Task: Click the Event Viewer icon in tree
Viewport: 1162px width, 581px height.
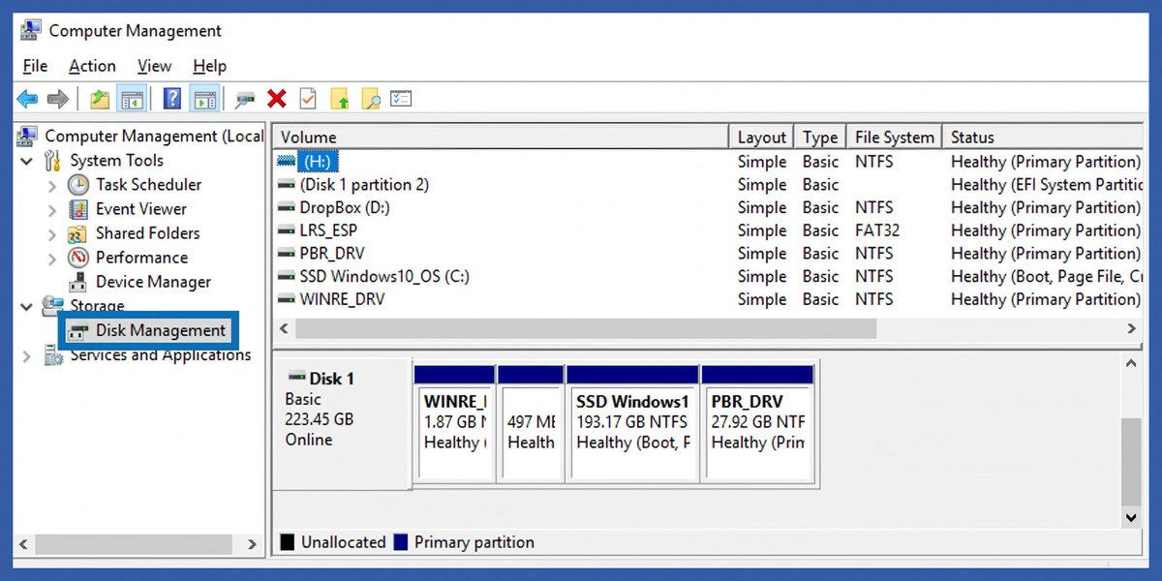Action: pyautogui.click(x=78, y=208)
